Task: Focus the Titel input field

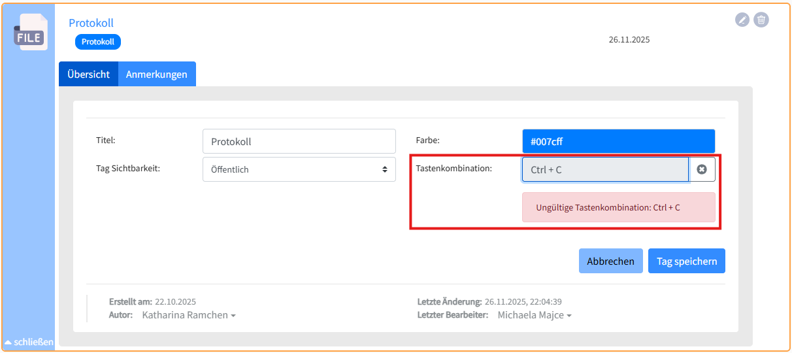Action: (299, 141)
